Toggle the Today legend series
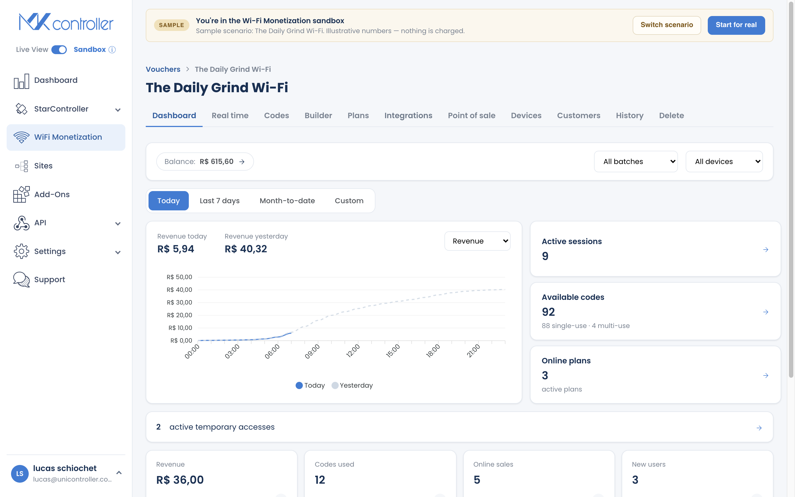 [x=310, y=385]
